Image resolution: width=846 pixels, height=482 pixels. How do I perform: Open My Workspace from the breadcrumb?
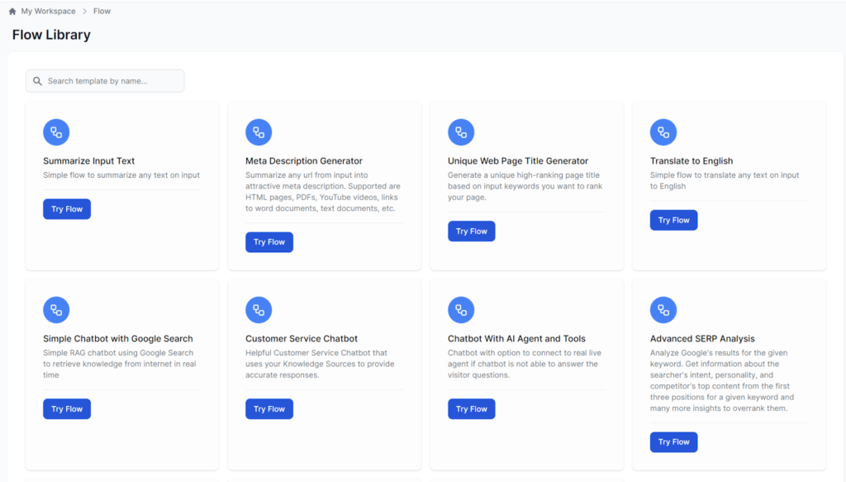[x=47, y=11]
